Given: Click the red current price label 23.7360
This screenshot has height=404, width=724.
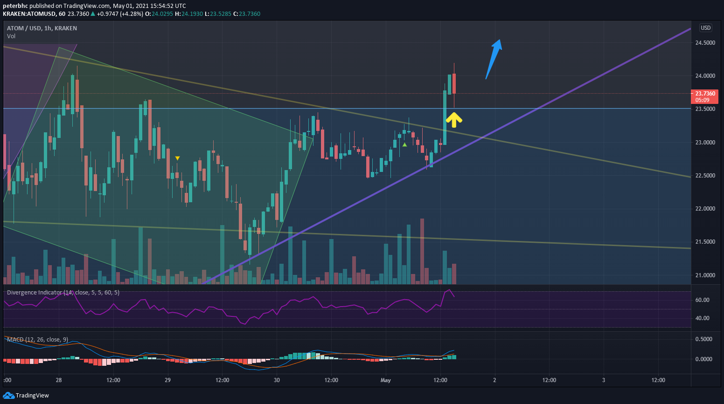Looking at the screenshot, I should [705, 94].
